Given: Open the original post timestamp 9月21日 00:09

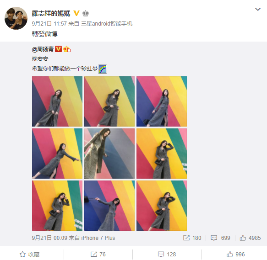Looking at the screenshot, I should pyautogui.click(x=49, y=238).
